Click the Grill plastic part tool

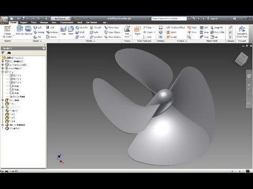[204, 27]
